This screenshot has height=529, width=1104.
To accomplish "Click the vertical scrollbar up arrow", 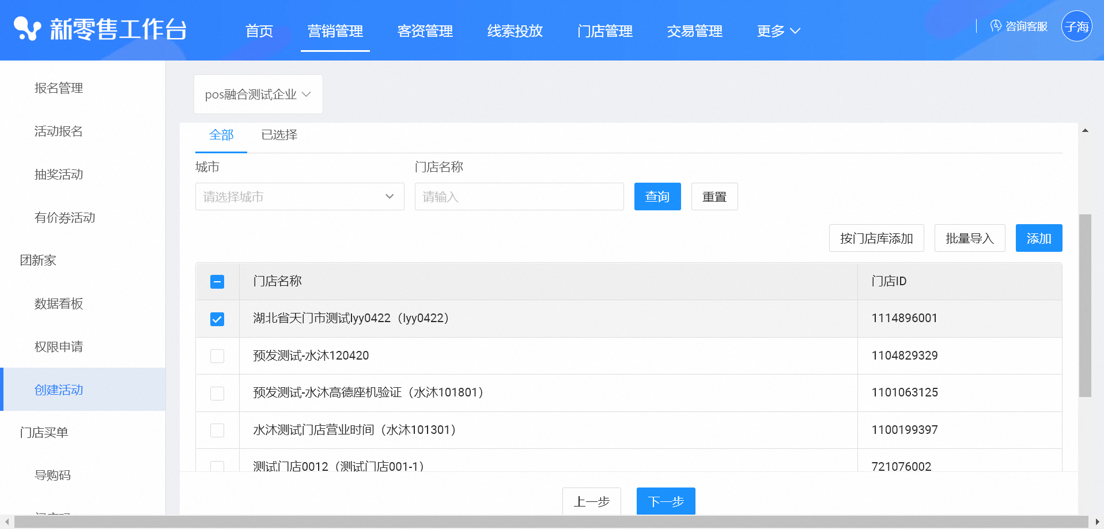I will tap(1085, 131).
